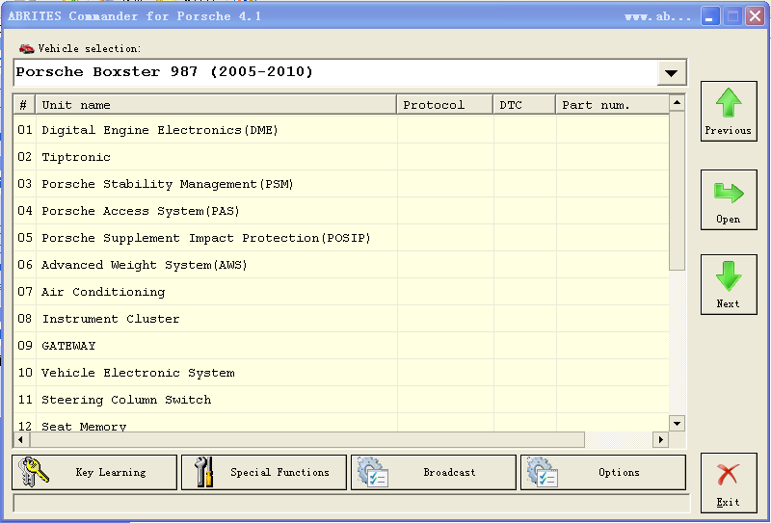Screen dimensions: 771x523
Task: Click the Protocol column header
Action: pyautogui.click(x=445, y=105)
